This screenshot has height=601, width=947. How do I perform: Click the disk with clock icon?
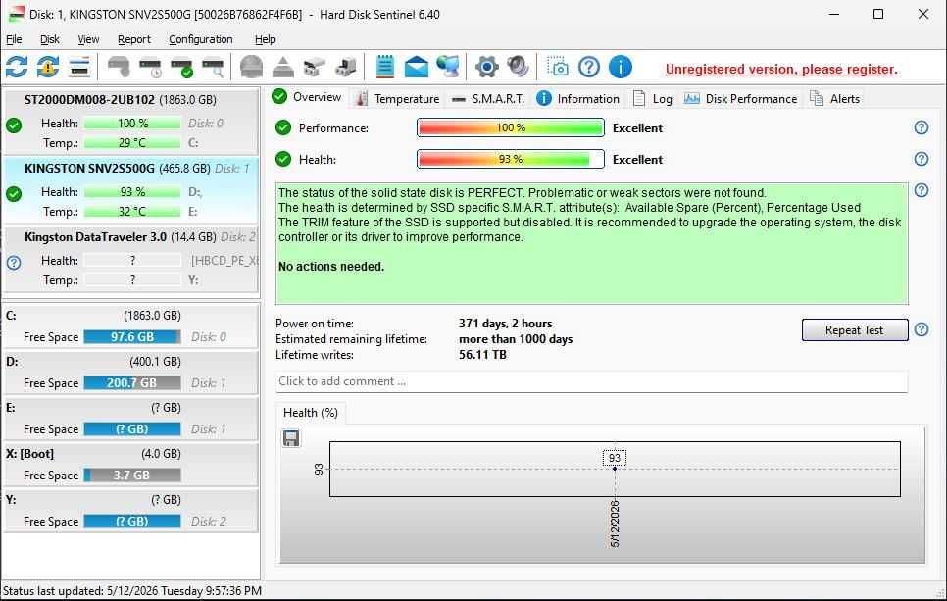point(150,67)
